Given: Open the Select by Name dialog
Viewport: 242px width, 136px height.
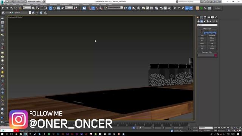Looking at the screenshot, I should (x=37, y=8).
